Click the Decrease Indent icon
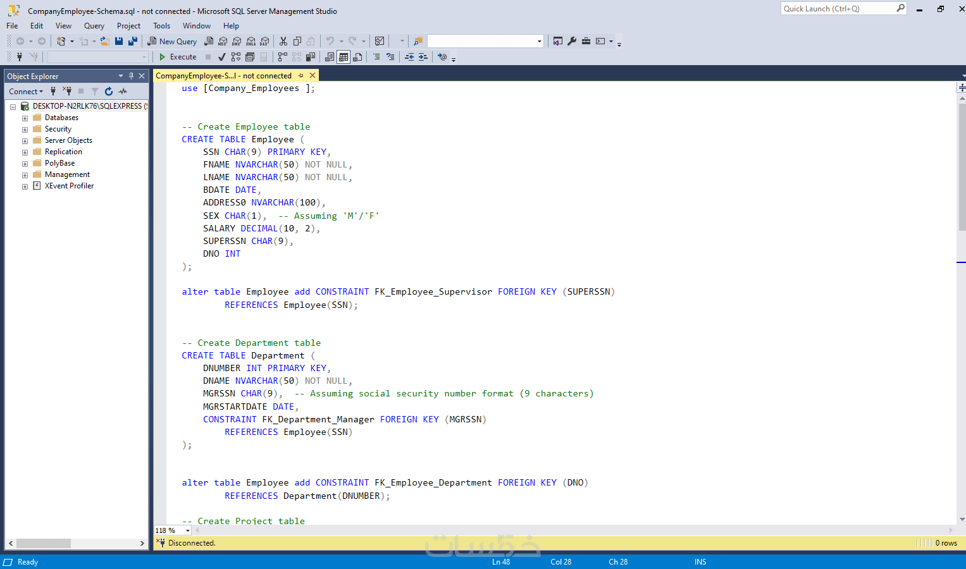The height and width of the screenshot is (569, 966). 409,57
